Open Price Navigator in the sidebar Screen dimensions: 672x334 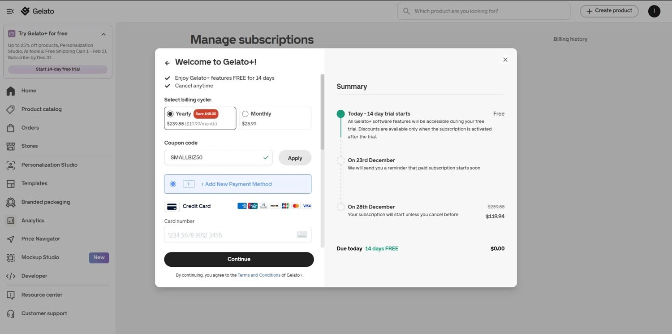click(41, 239)
